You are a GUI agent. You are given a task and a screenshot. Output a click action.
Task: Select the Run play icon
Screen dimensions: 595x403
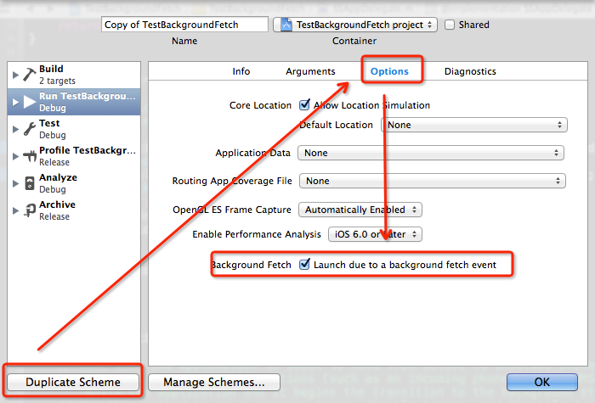point(30,102)
